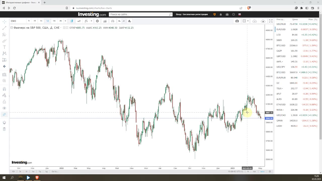Select the 1Д daily interval
Image resolution: width=322 pixels, height=181 pixels.
click(x=48, y=21)
